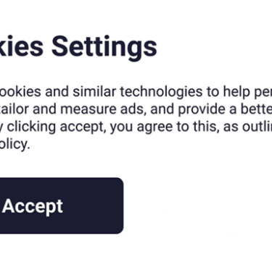The image size is (272, 265).
Task: Click the word 'policy.' ending the paragraph
Action: (x=15, y=144)
